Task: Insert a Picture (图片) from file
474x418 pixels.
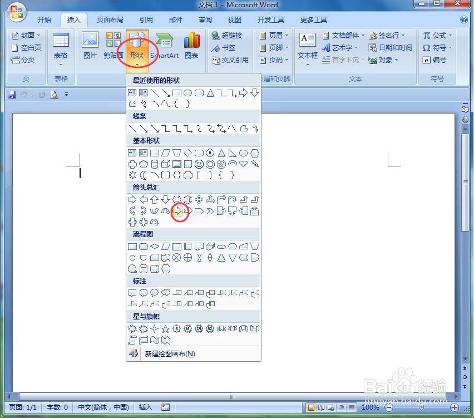Action: click(90, 46)
